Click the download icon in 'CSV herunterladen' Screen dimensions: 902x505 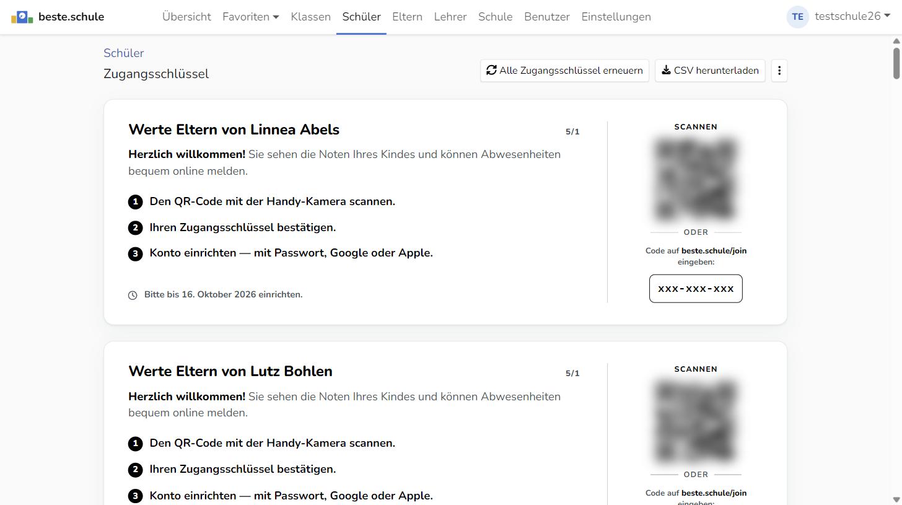pyautogui.click(x=666, y=70)
